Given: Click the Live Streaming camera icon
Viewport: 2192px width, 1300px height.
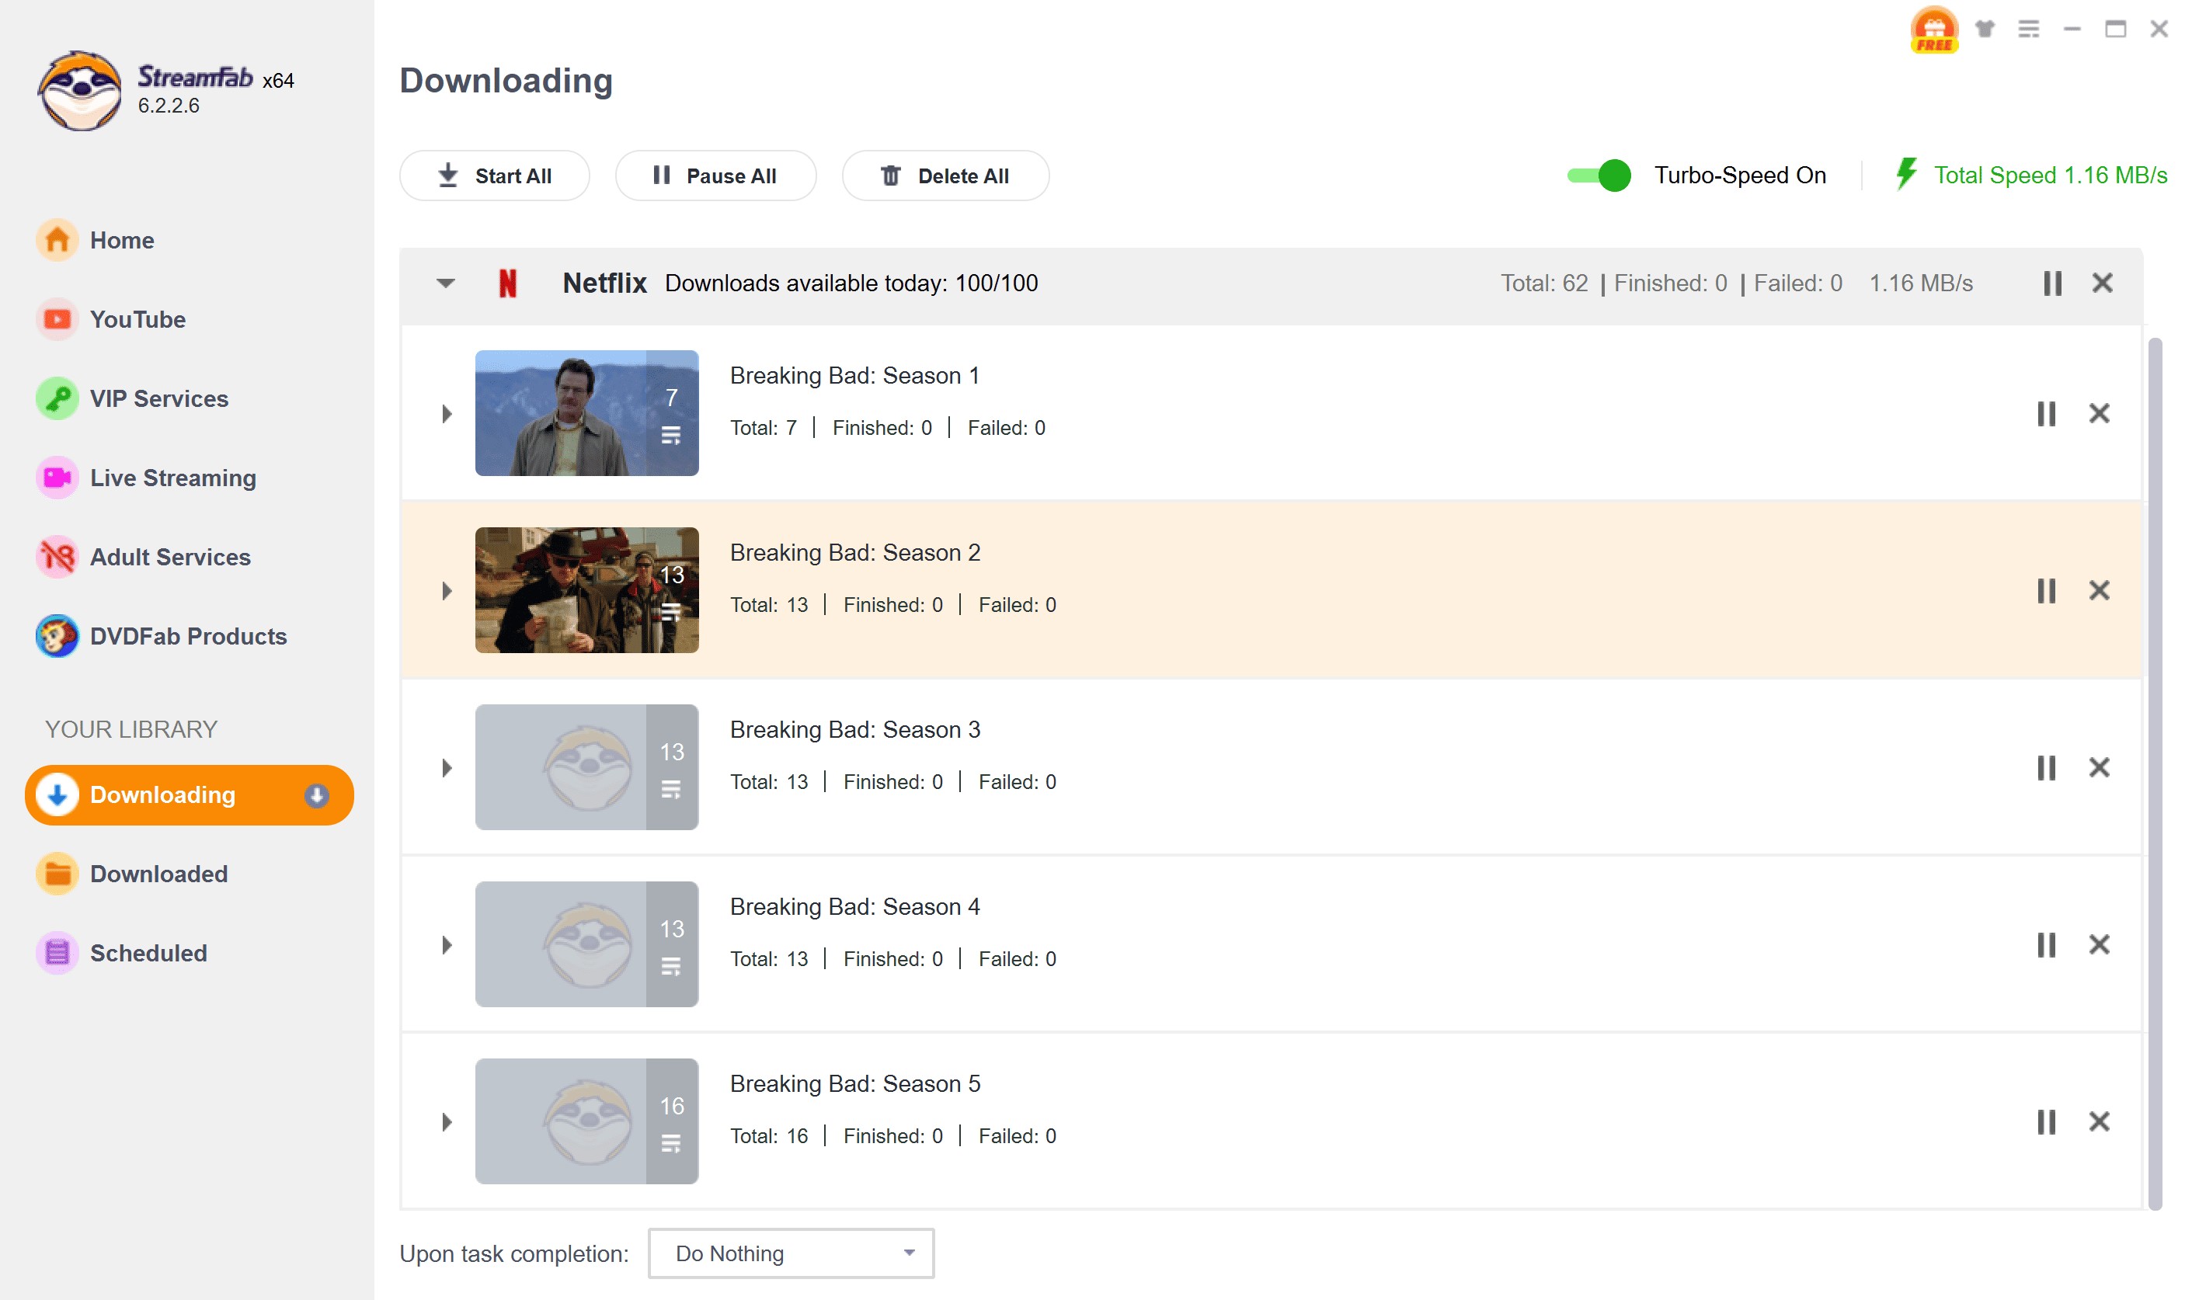Looking at the screenshot, I should (x=57, y=478).
